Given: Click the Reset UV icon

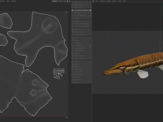Looking at the screenshot, I should [72, 67].
